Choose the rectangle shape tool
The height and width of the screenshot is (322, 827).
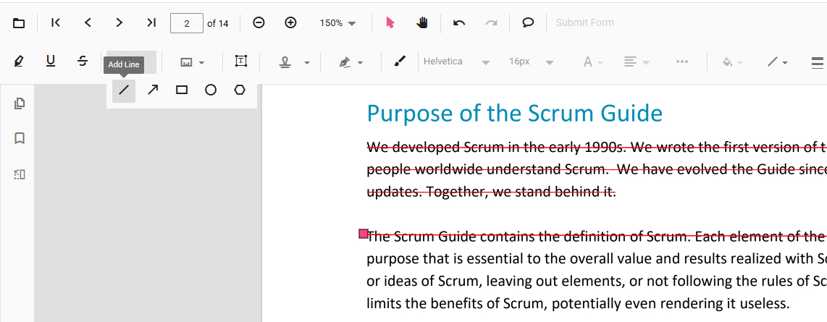(182, 90)
